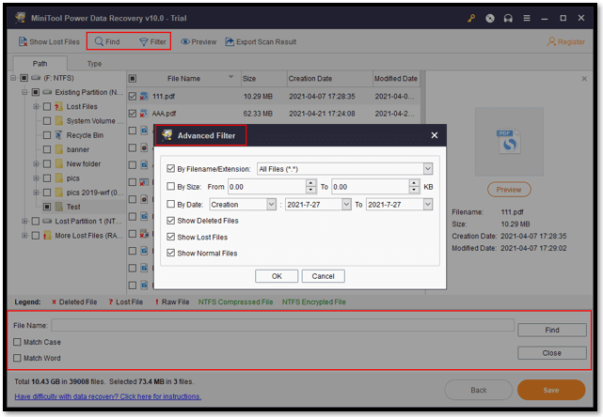Viewport: 603px width, 417px height.
Task: Click Close in the search panel
Action: [552, 353]
